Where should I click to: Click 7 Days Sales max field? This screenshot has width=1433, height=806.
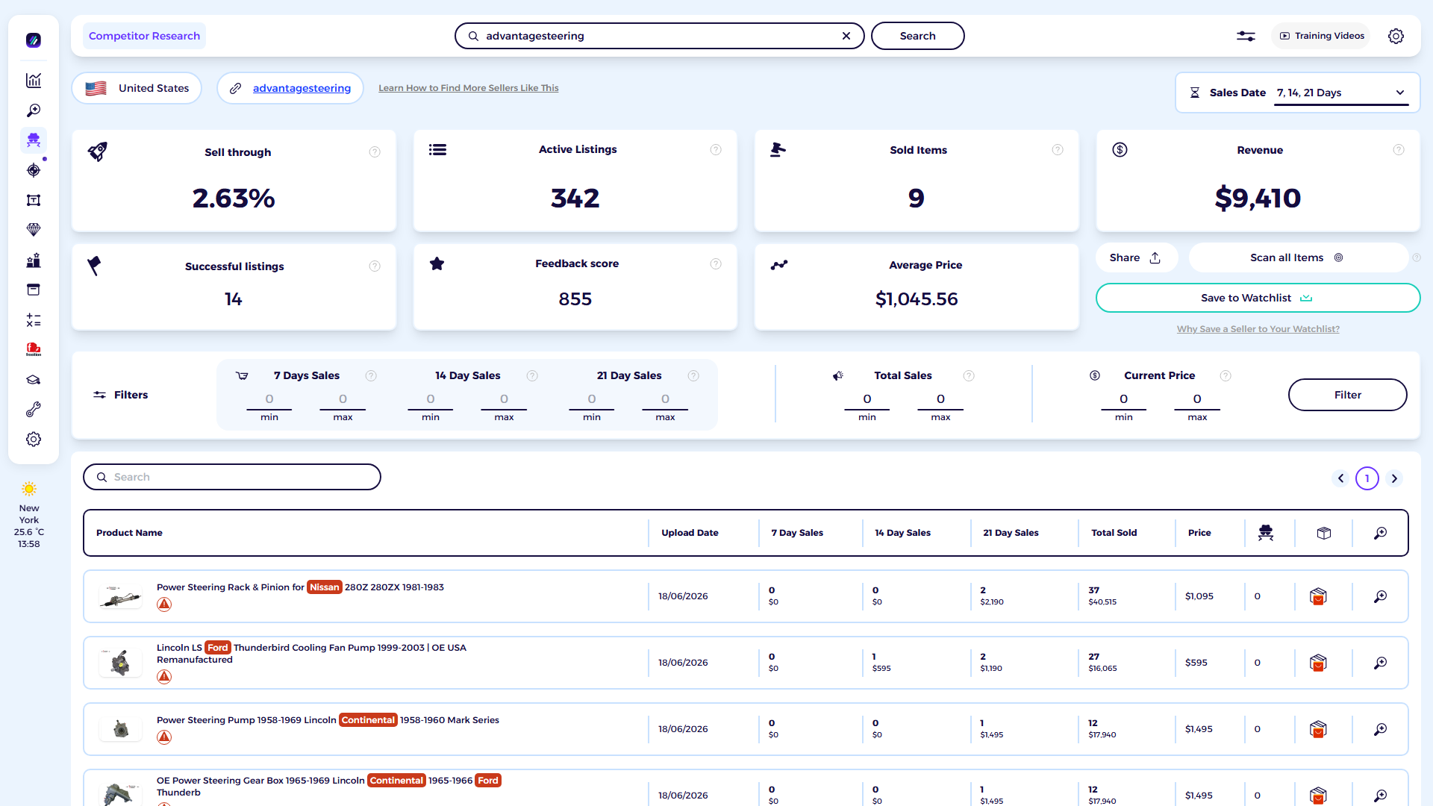point(343,399)
